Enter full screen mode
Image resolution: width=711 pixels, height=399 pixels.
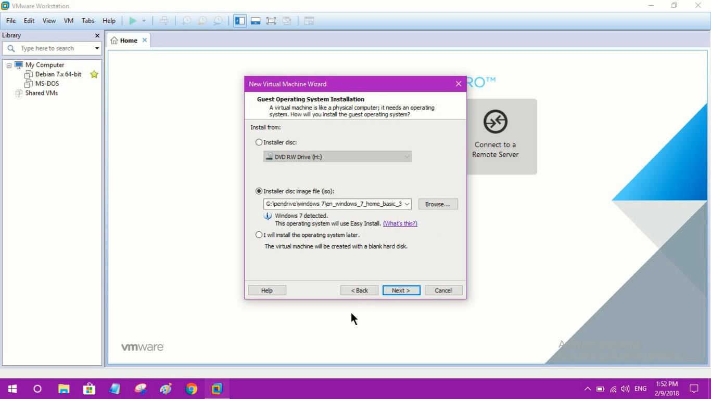tap(271, 20)
